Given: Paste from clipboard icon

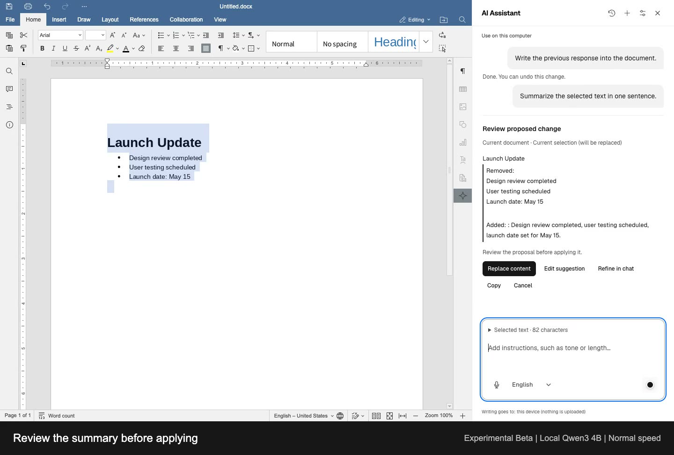Looking at the screenshot, I should point(9,48).
